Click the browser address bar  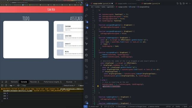tap(43, 2)
